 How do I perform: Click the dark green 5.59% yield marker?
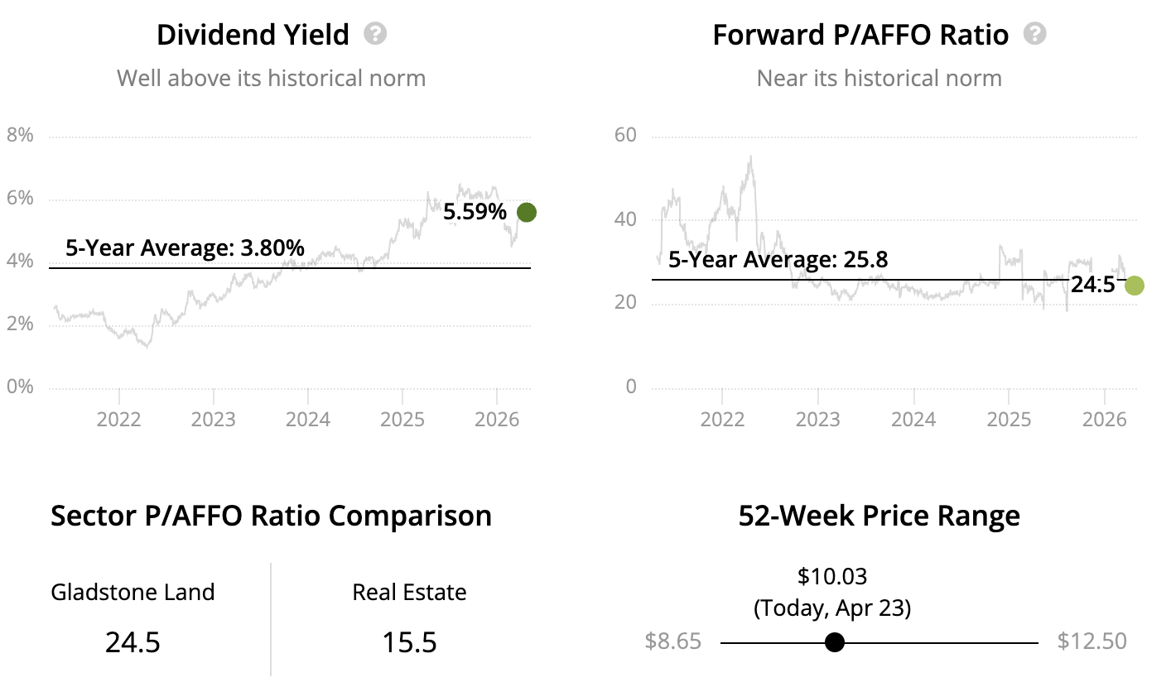point(526,213)
